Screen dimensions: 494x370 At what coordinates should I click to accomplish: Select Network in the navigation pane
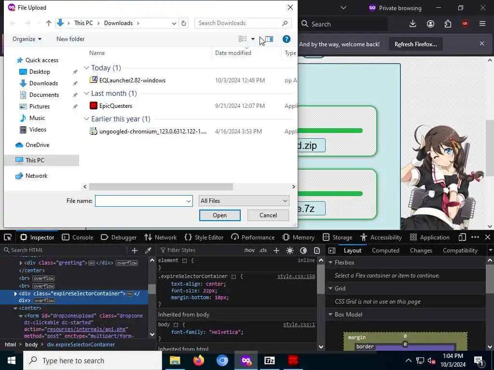pos(36,175)
